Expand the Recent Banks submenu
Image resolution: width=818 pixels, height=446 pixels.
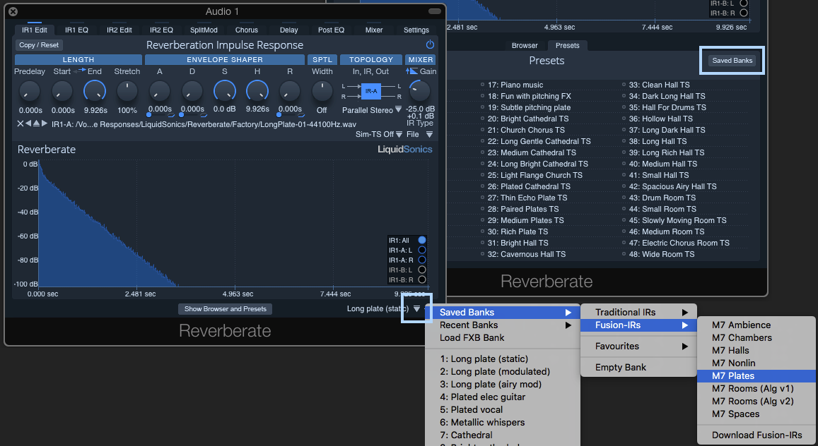[x=503, y=325]
